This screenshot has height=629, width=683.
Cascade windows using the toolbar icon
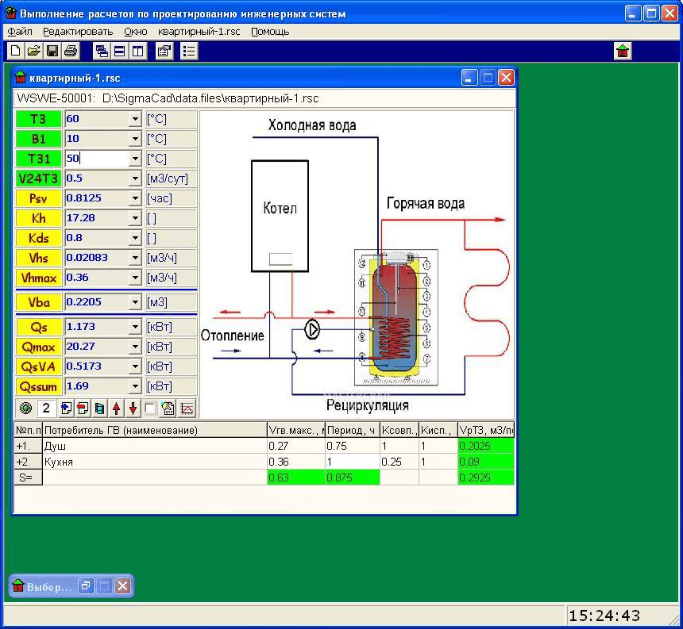coord(102,52)
